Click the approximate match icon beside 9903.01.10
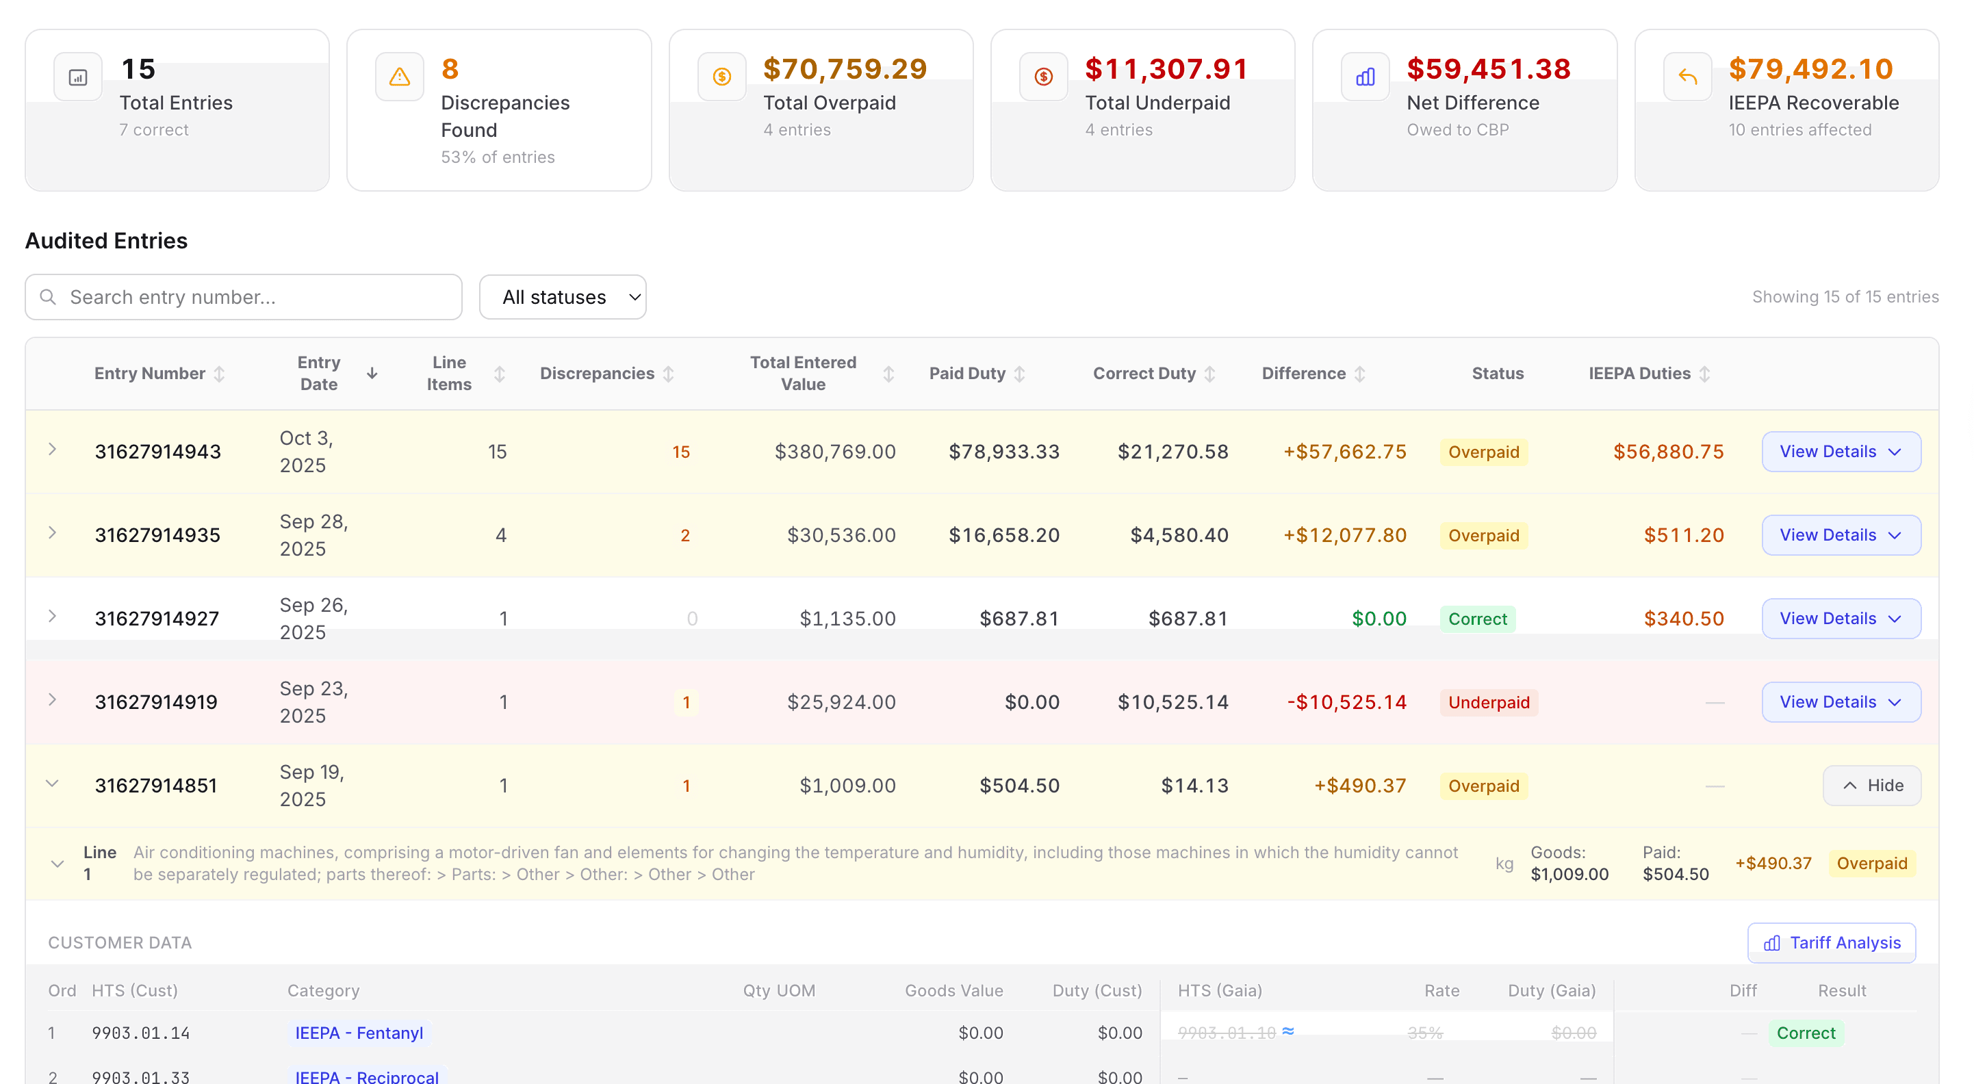1974x1084 pixels. tap(1288, 1031)
